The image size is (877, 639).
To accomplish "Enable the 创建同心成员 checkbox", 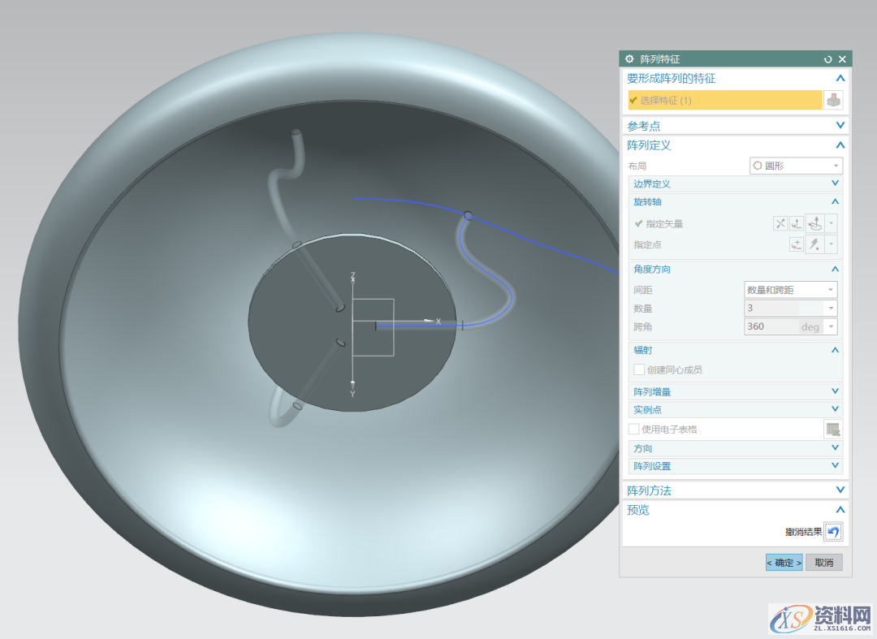I will tap(639, 369).
